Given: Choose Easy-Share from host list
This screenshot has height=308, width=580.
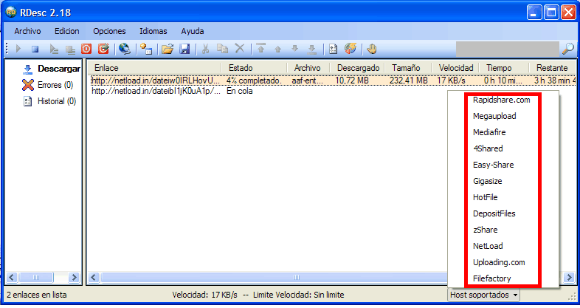Looking at the screenshot, I should pyautogui.click(x=494, y=165).
